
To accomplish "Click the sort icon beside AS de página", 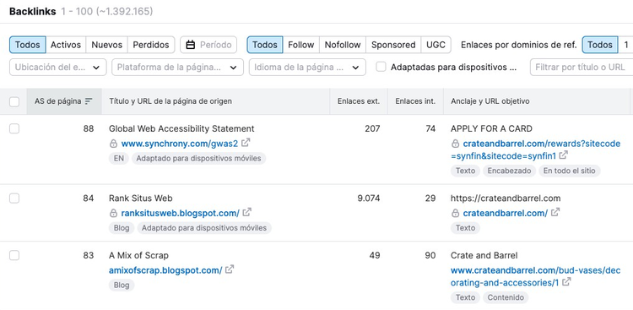I will (x=89, y=101).
